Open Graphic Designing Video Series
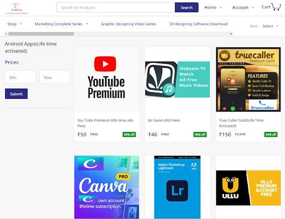This screenshot has height=219, width=285. (x=128, y=24)
